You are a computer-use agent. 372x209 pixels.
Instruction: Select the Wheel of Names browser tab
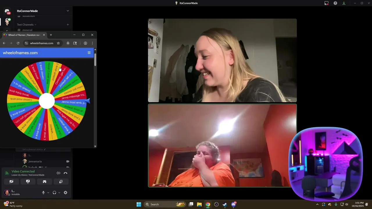coord(24,35)
